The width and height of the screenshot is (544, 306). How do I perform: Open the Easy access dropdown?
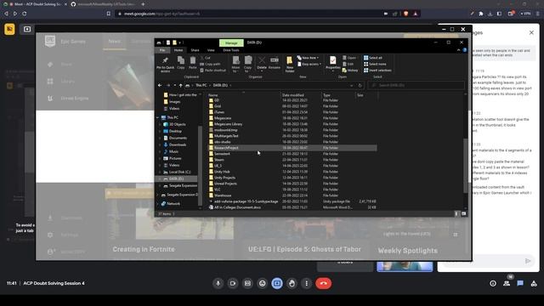tap(309, 65)
